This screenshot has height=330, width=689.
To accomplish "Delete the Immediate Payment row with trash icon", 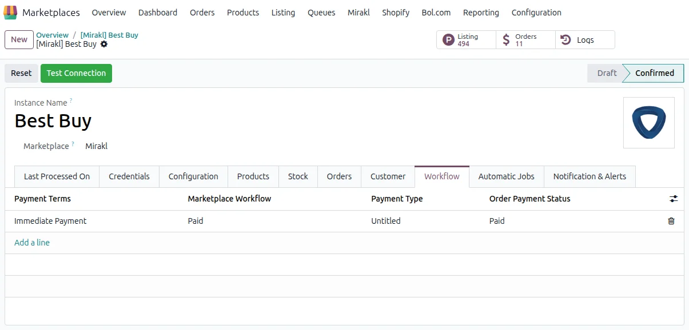I will tap(671, 221).
